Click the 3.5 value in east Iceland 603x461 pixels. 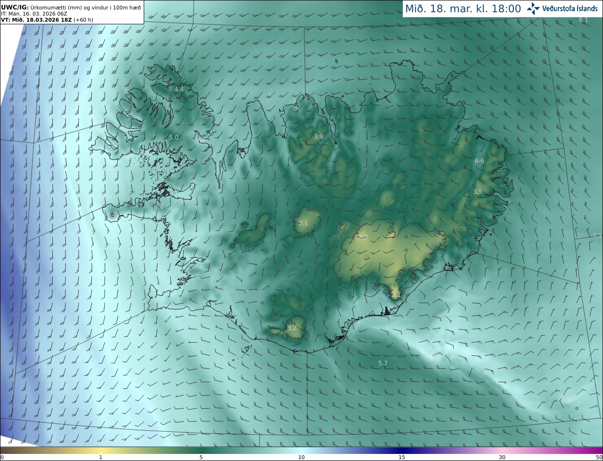tap(478, 191)
